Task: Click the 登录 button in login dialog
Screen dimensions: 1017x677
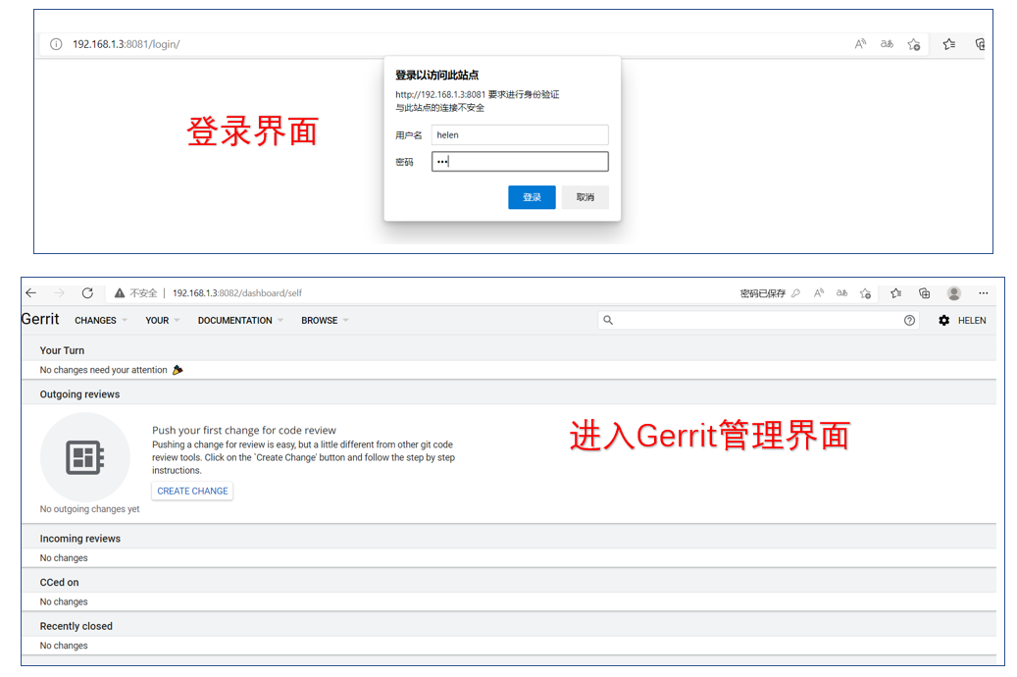Action: 532,196
